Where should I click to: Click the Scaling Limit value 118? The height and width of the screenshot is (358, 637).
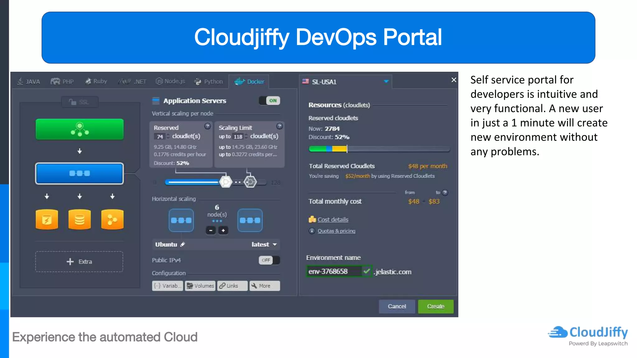238,137
